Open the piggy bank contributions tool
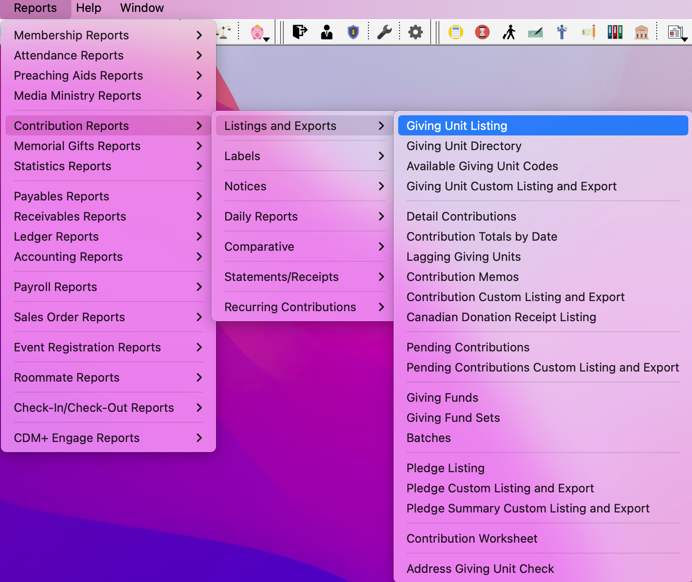Image resolution: width=692 pixels, height=582 pixels. (258, 32)
